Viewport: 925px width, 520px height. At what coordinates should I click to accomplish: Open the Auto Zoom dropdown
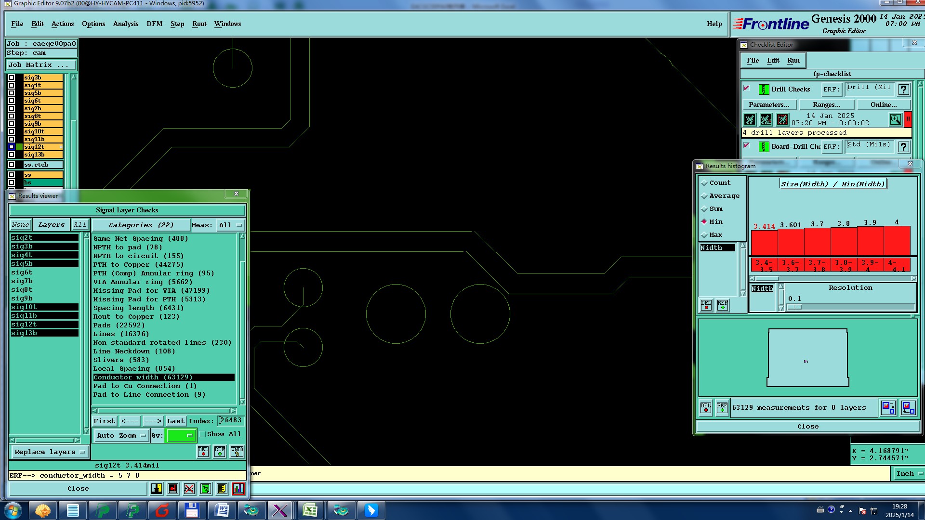pos(121,435)
